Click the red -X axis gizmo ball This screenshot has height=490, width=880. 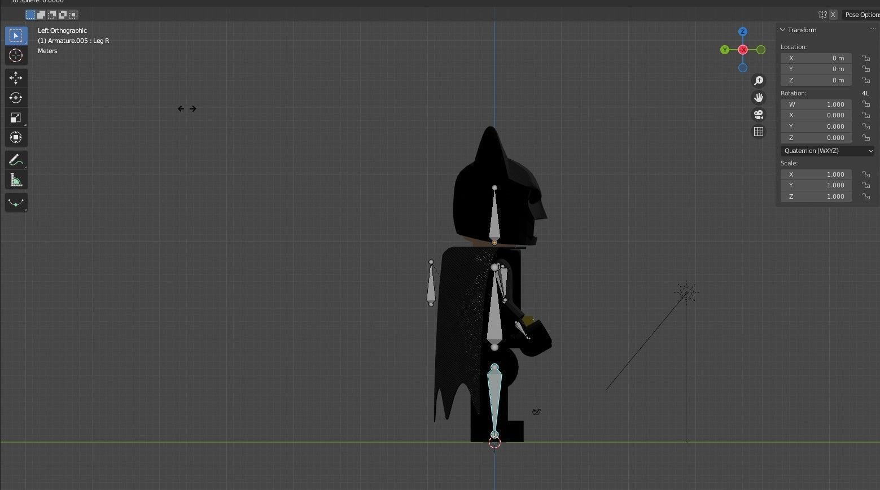743,50
